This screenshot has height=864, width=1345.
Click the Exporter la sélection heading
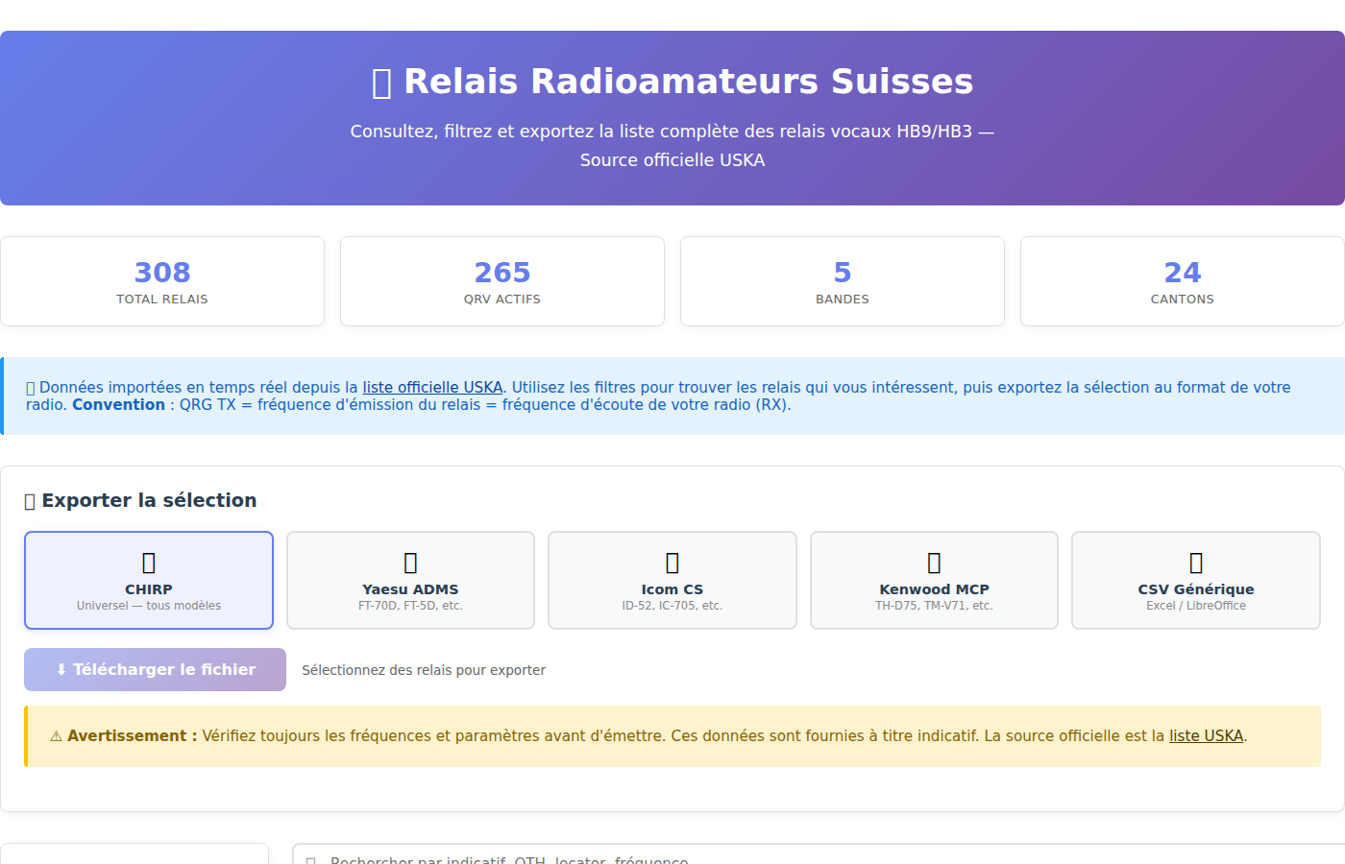tap(140, 500)
